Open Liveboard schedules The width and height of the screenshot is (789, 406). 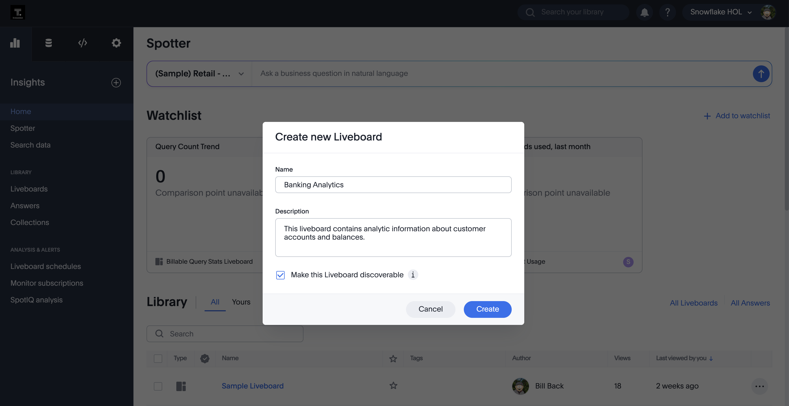tap(46, 266)
